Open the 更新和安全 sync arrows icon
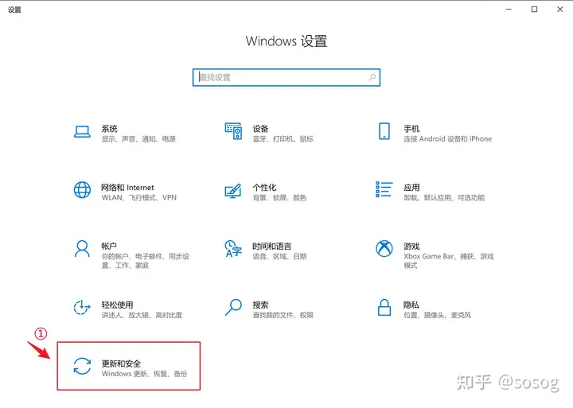The image size is (573, 408). [82, 366]
